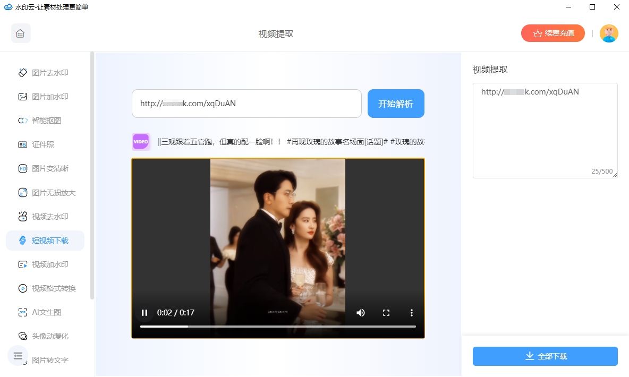Click the 视频加水印 sidebar icon
629x377 pixels.
point(23,264)
